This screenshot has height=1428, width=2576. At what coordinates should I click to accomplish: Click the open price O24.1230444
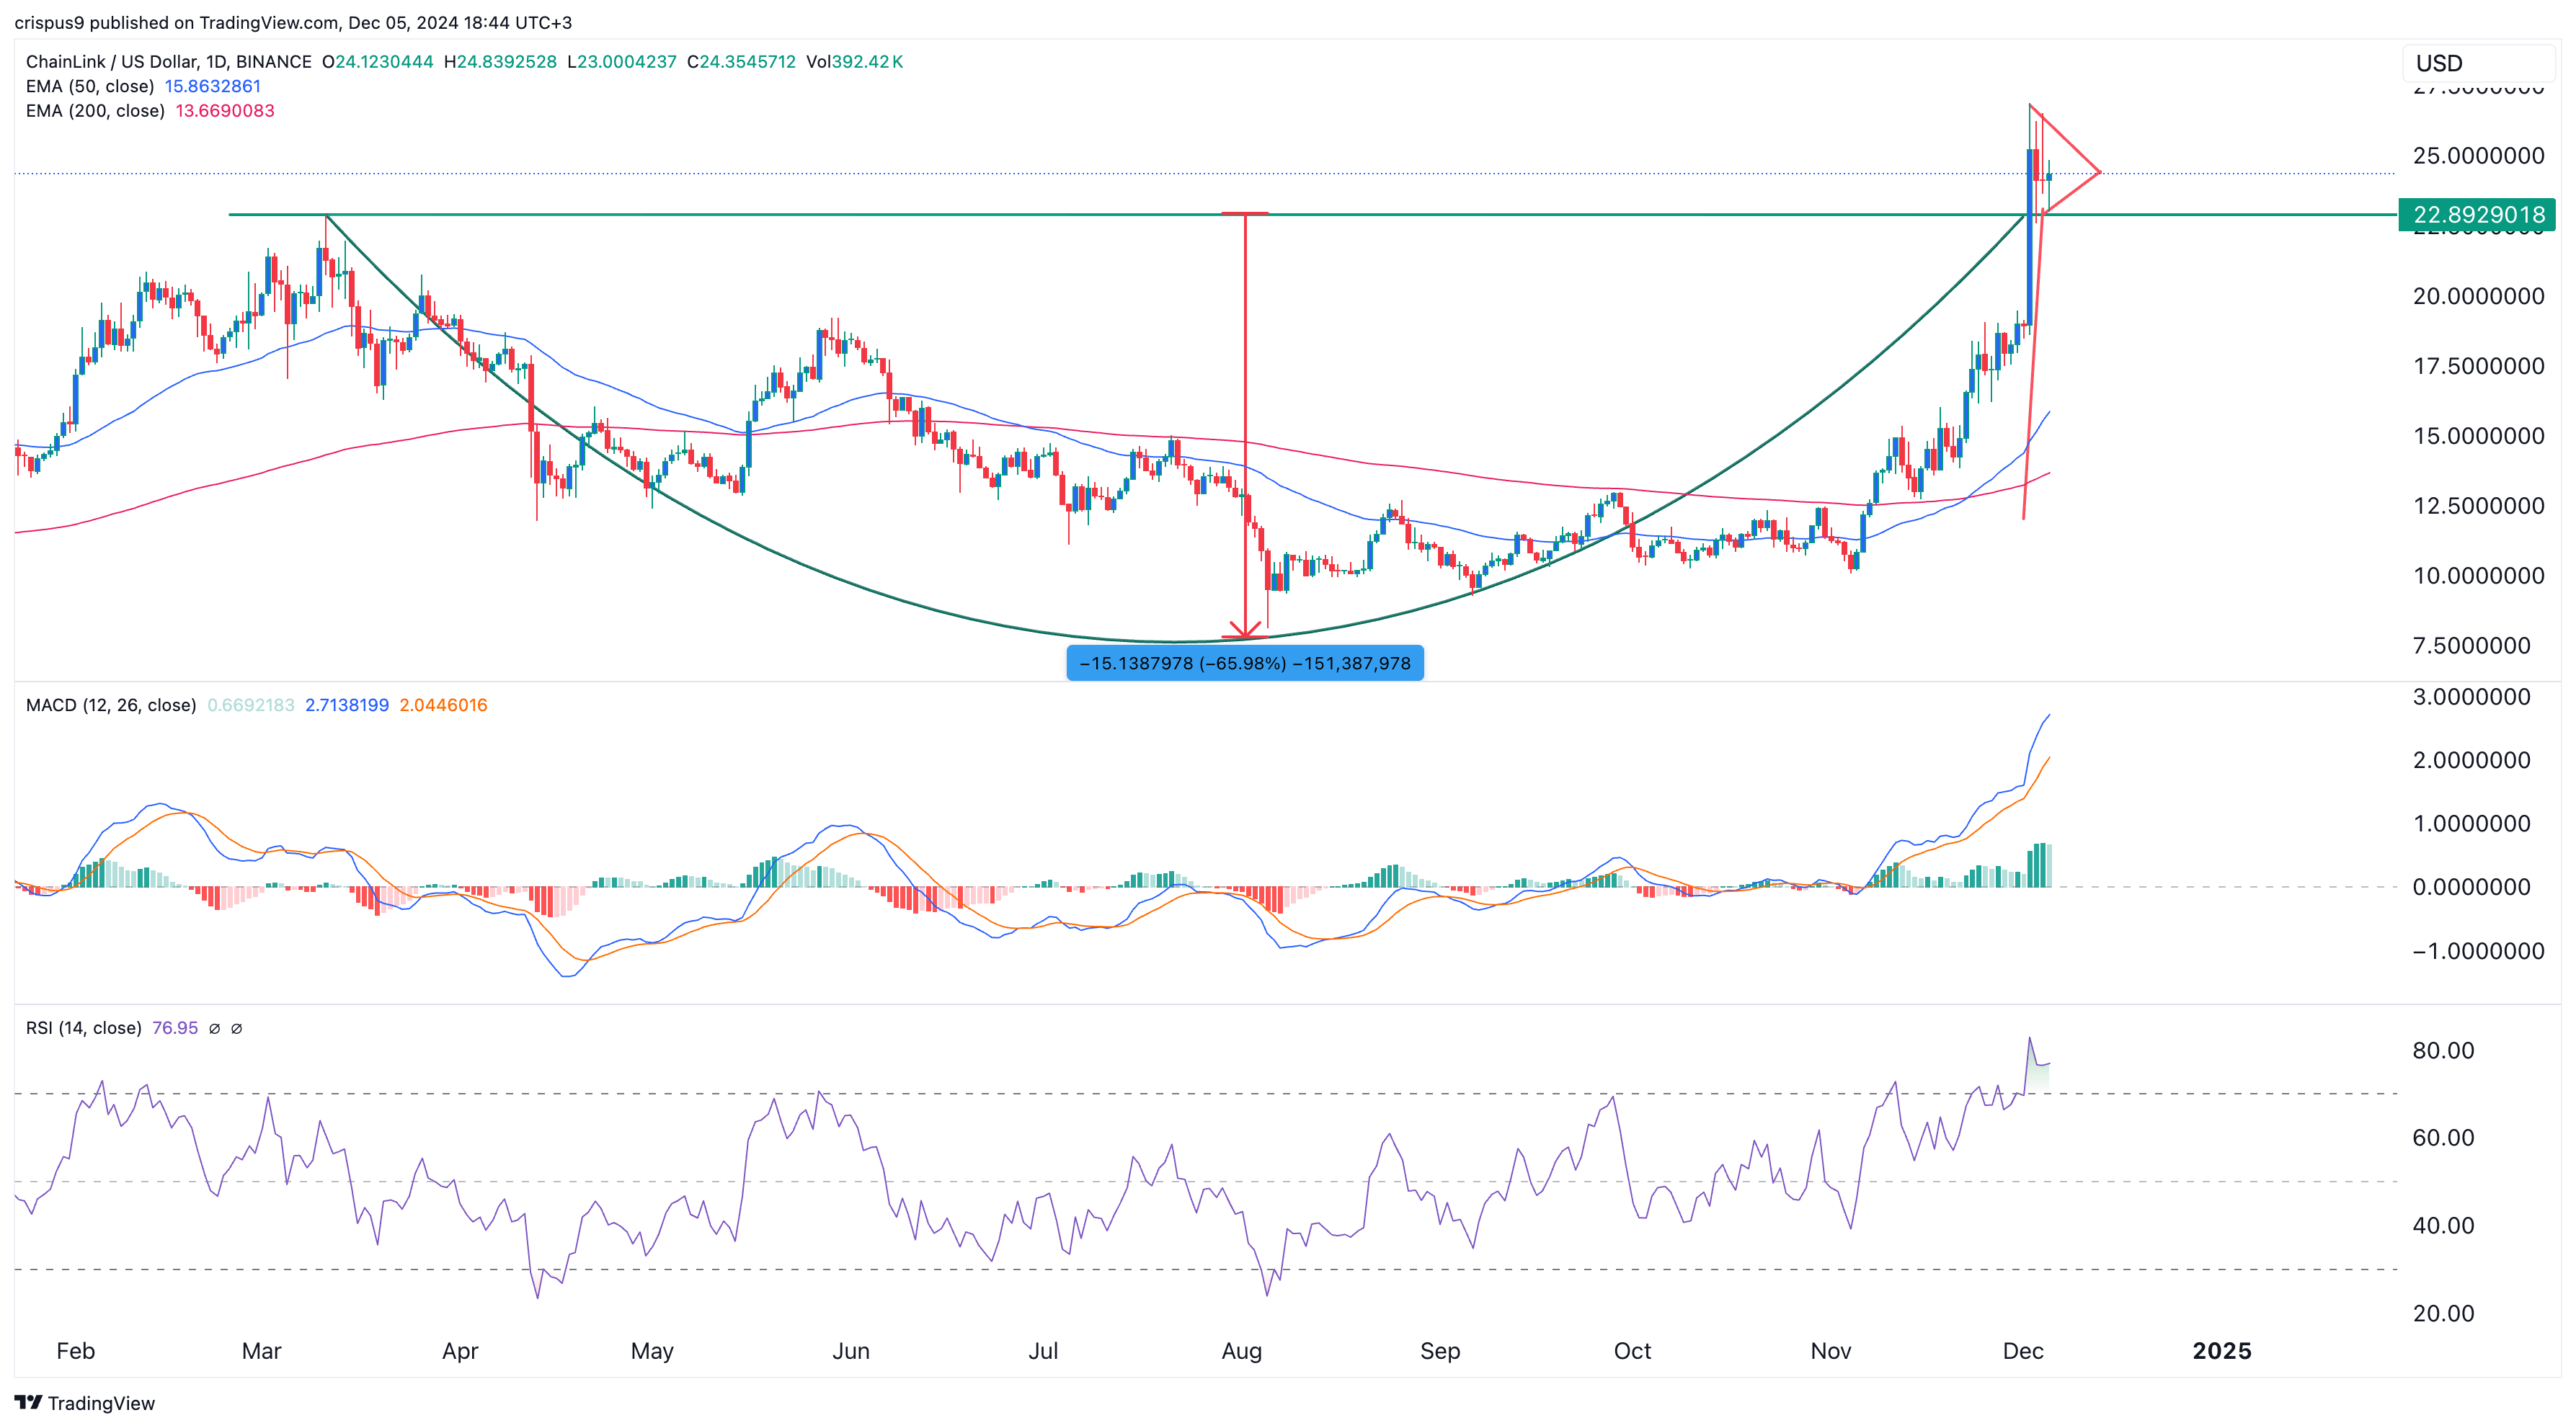[x=378, y=62]
